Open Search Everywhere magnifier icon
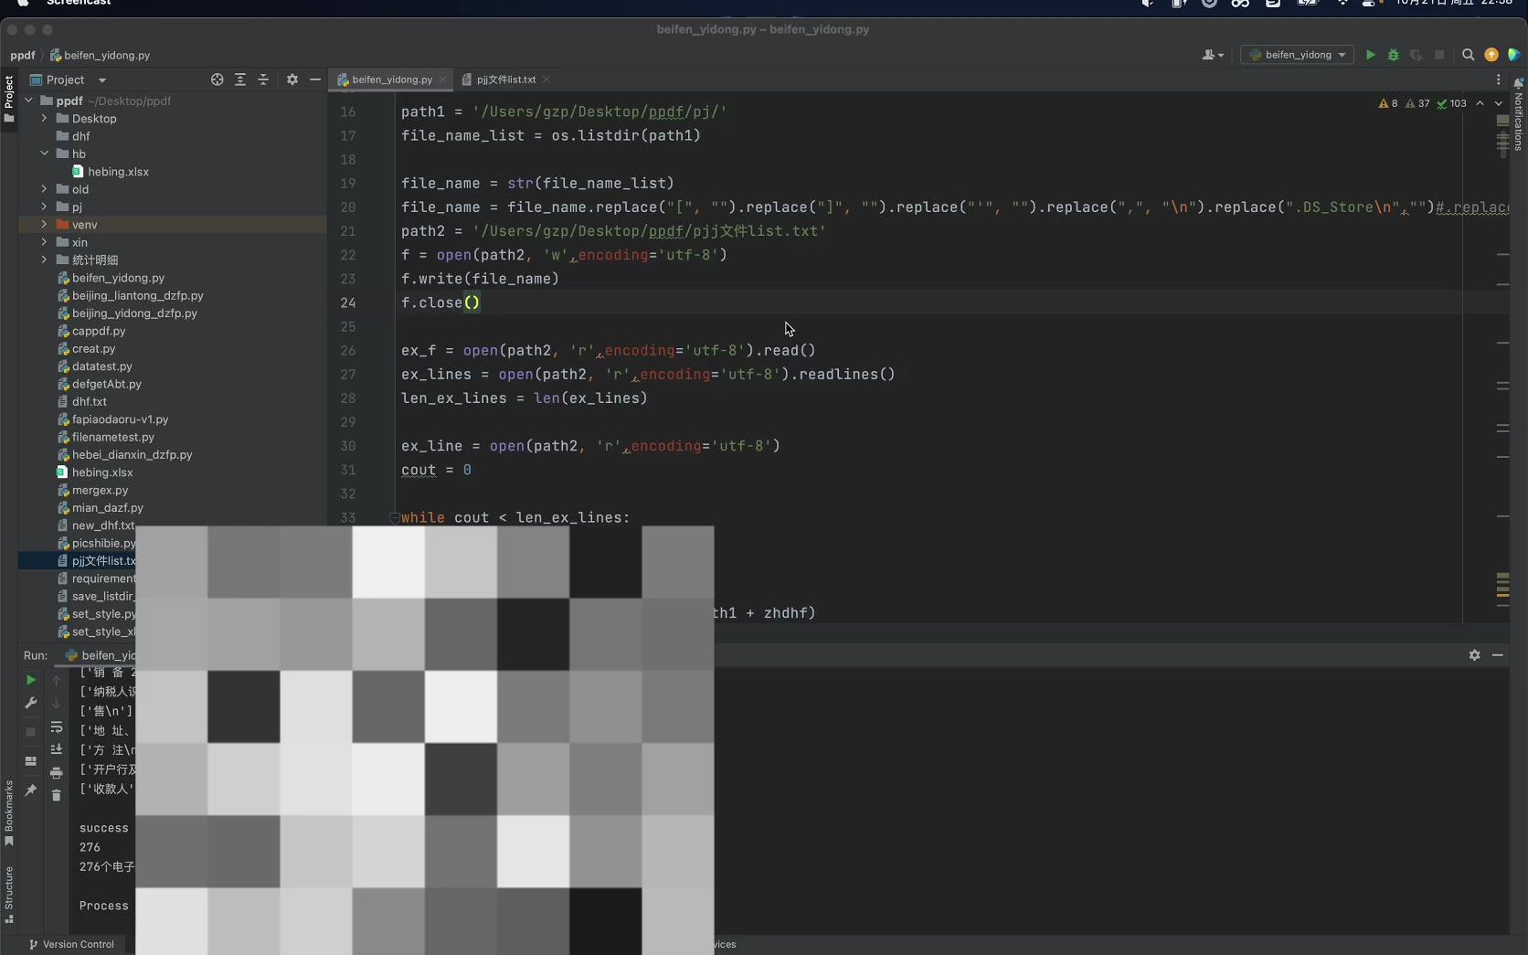The image size is (1528, 955). pos(1468,55)
